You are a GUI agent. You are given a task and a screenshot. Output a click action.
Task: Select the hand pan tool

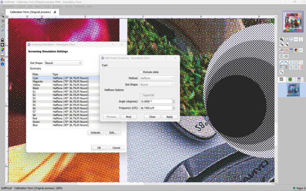point(2,11)
